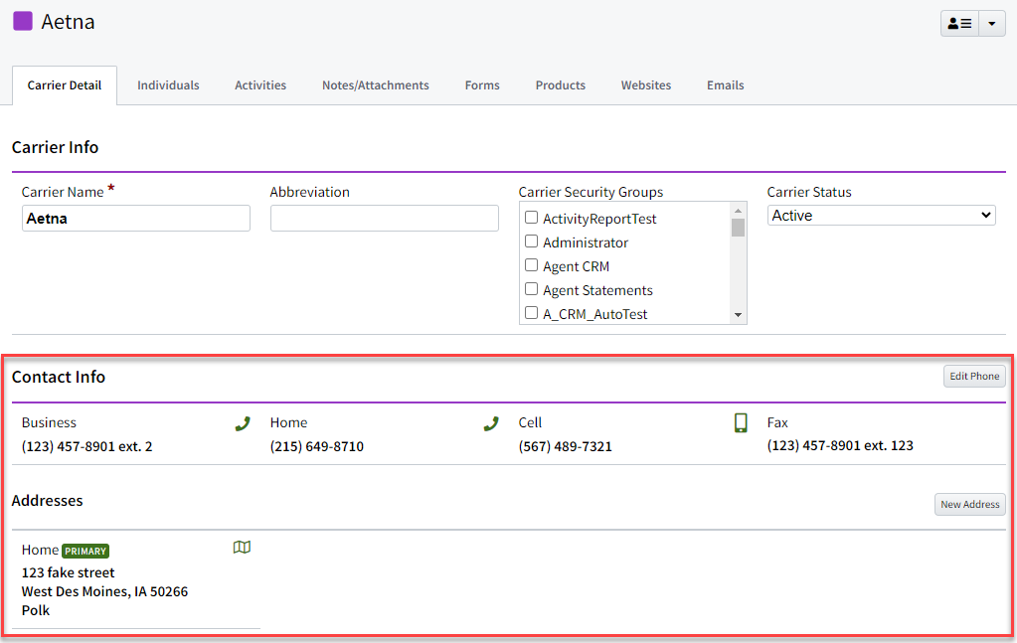This screenshot has width=1017, height=643.
Task: Click Home number (215) 649-8710
Action: point(316,446)
